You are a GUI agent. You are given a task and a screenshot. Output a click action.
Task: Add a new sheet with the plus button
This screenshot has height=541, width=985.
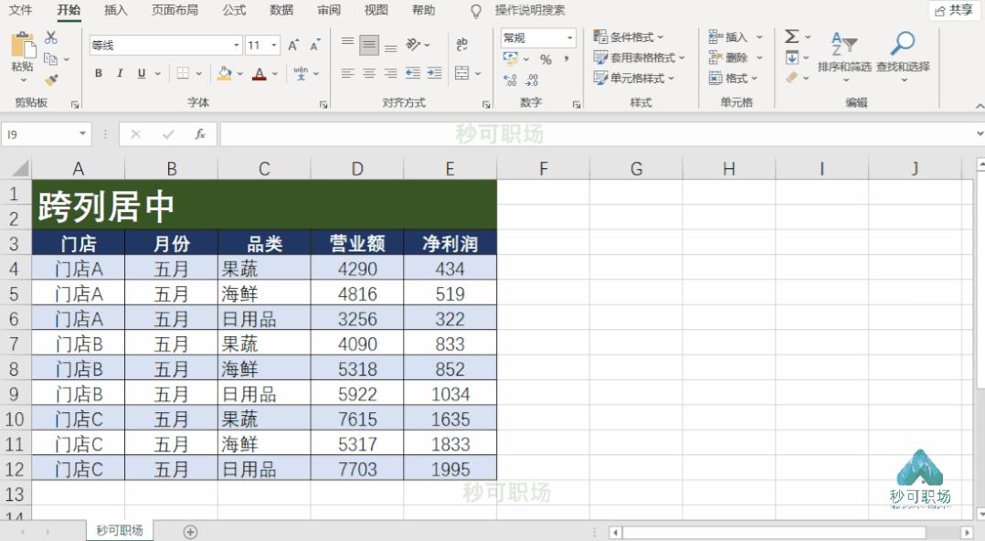click(x=191, y=530)
